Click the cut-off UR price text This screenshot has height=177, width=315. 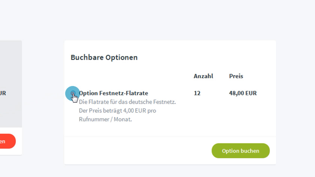(x=3, y=93)
